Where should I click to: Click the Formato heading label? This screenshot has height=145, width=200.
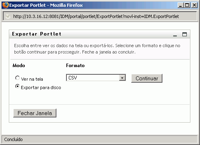75,66
